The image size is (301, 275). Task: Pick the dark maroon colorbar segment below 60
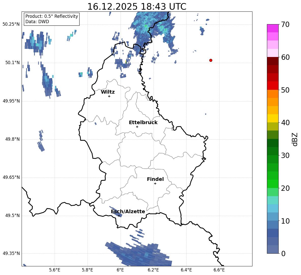273,61
